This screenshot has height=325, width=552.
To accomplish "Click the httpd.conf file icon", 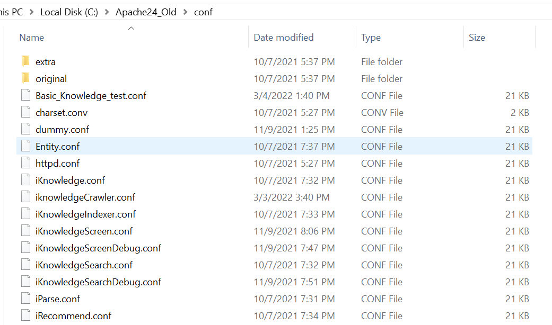I will tap(25, 163).
